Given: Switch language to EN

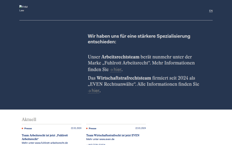Looking at the screenshot, I should [211, 11].
